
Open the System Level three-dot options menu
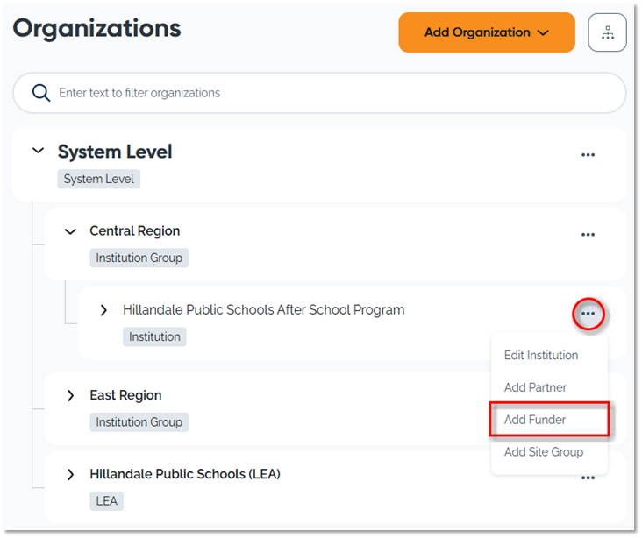[588, 155]
